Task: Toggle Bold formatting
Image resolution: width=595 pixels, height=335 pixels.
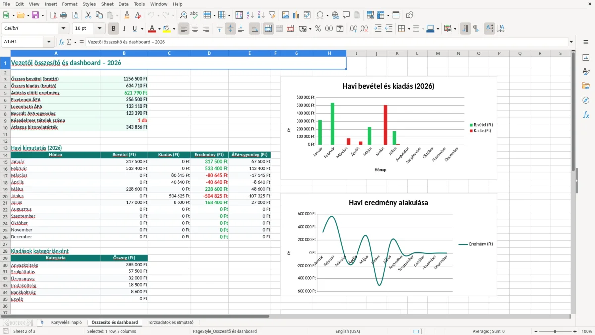Action: pos(114,29)
